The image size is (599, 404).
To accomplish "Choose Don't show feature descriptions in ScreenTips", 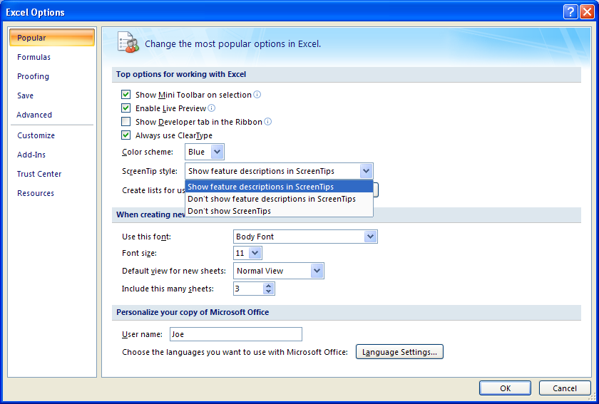I will [279, 199].
